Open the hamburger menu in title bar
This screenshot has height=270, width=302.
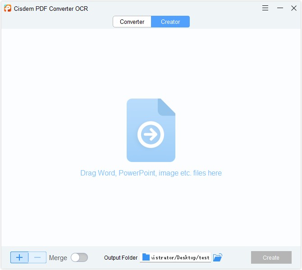[265, 8]
